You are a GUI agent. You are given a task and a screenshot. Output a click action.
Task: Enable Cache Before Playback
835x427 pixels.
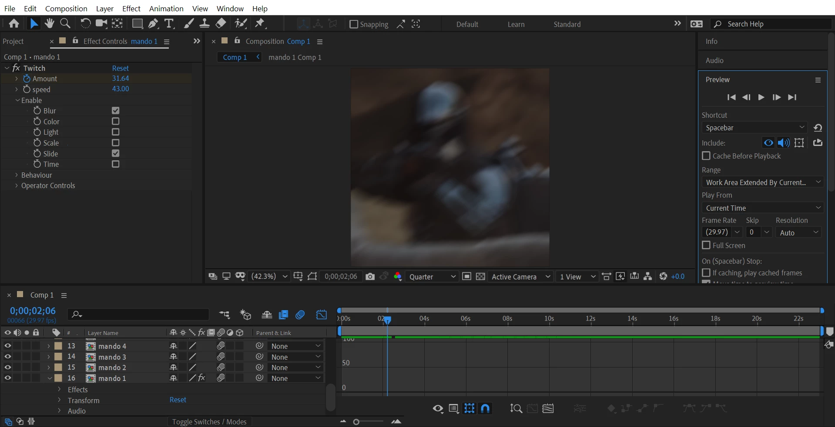click(706, 156)
